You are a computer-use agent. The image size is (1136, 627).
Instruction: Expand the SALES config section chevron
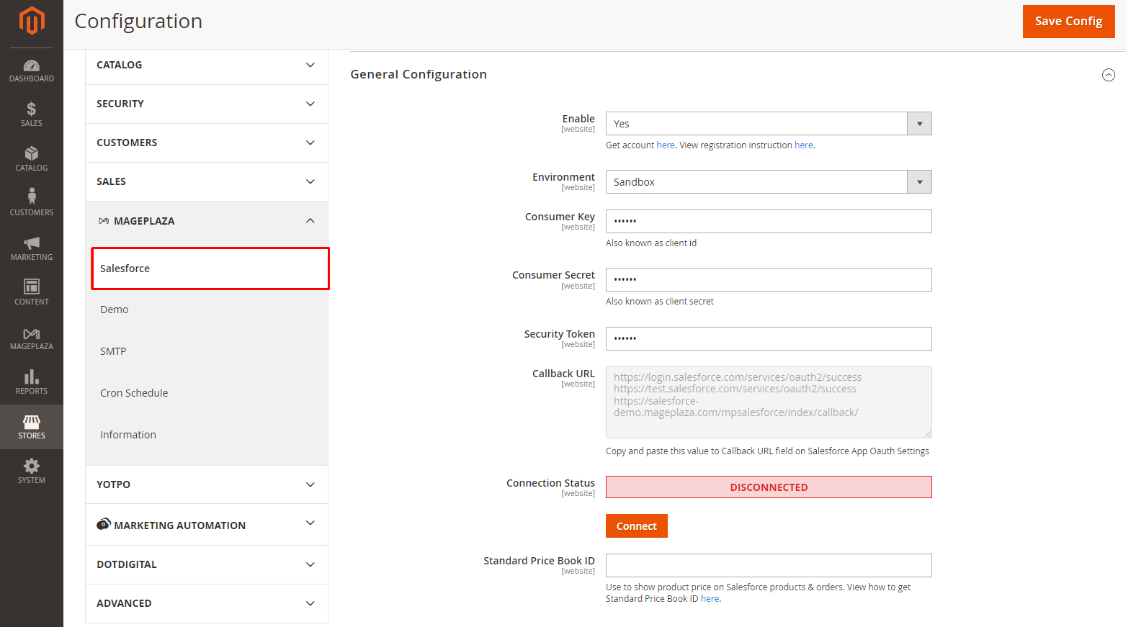[x=310, y=181]
